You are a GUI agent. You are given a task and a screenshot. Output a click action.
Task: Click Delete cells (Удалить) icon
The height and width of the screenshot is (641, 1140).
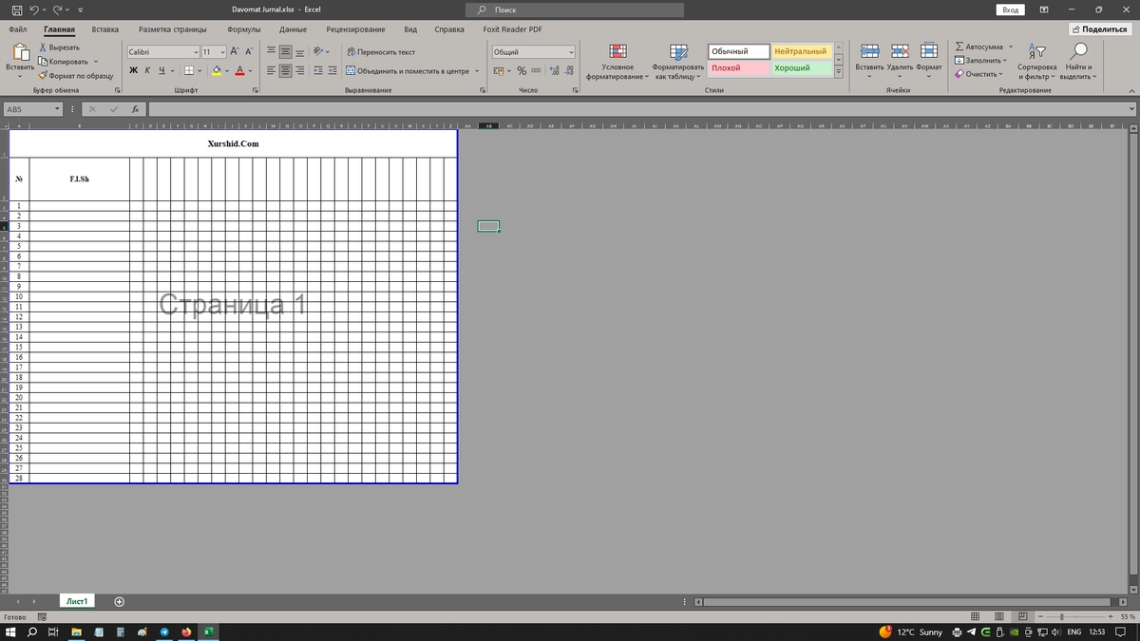[x=900, y=51]
